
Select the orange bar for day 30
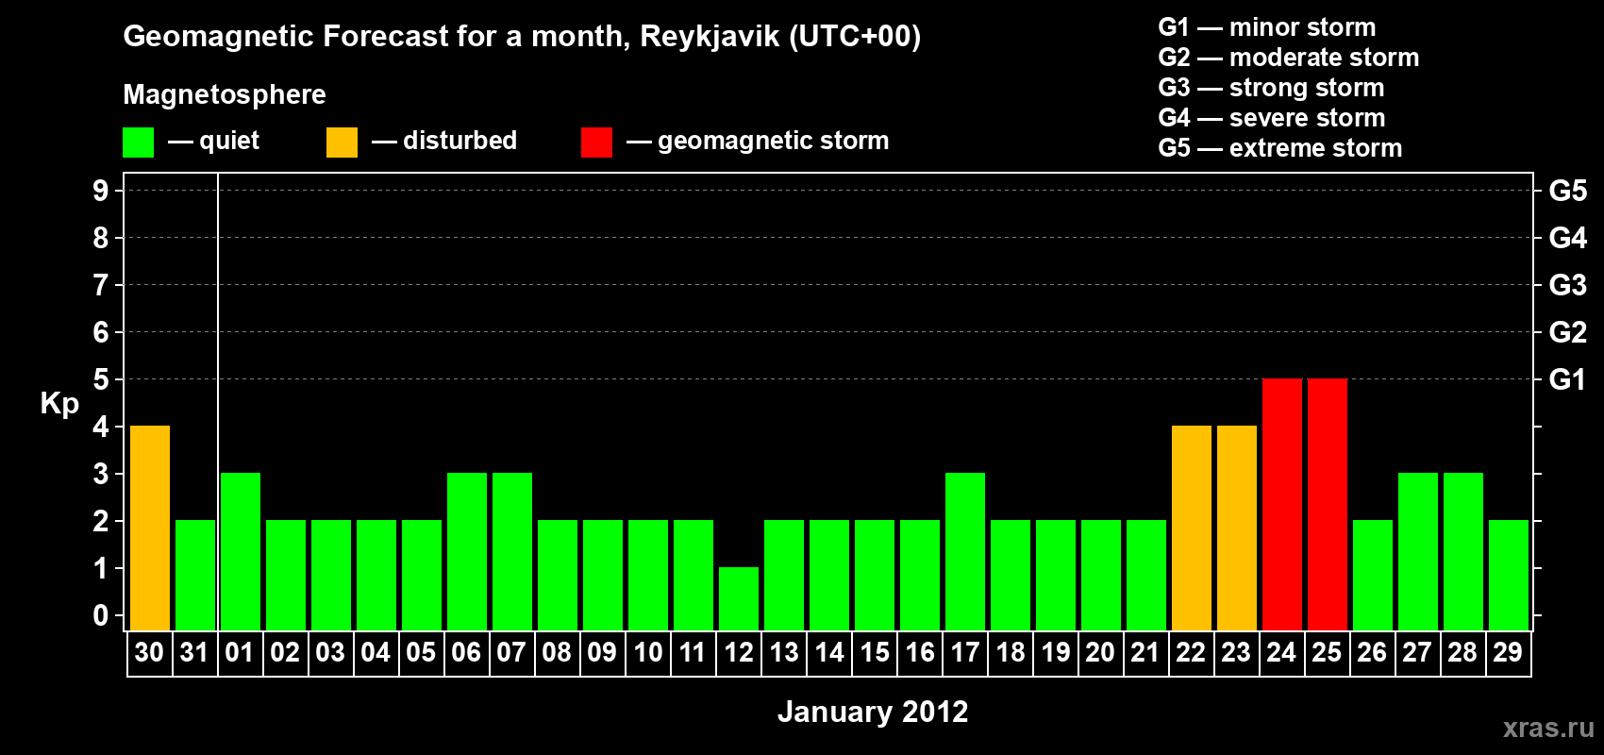click(x=150, y=528)
